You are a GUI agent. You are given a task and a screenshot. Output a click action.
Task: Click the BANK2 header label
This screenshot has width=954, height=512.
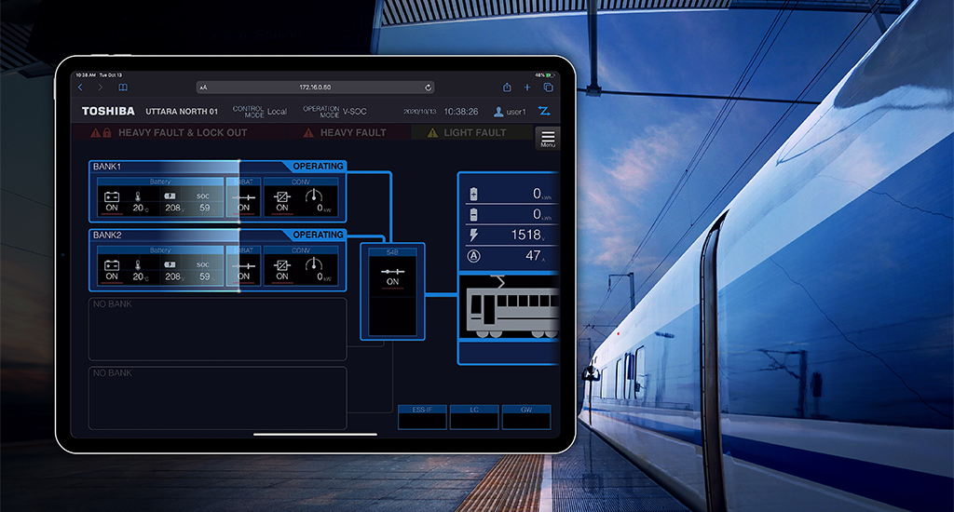107,235
